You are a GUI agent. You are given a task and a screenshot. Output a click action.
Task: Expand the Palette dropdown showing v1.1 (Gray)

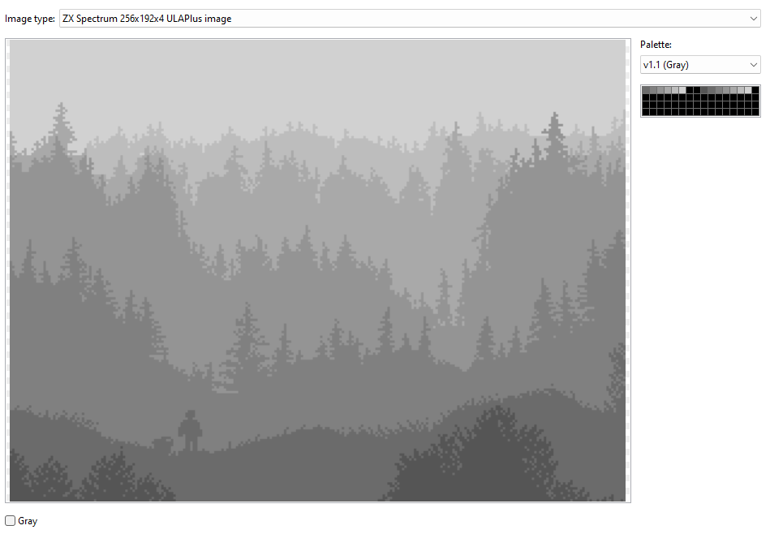pos(700,65)
